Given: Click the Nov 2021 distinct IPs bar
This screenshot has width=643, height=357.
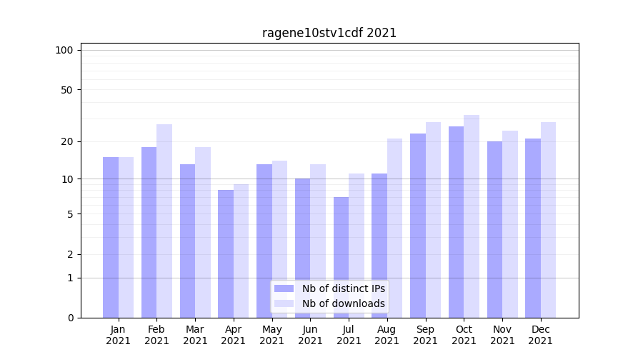Looking at the screenshot, I should (494, 229).
